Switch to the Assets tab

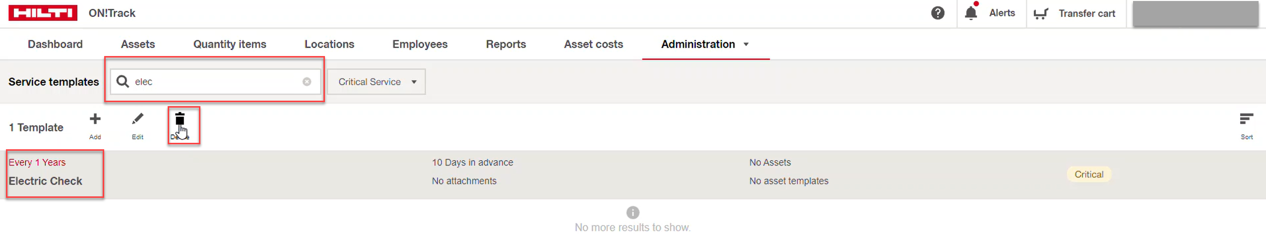coord(138,44)
